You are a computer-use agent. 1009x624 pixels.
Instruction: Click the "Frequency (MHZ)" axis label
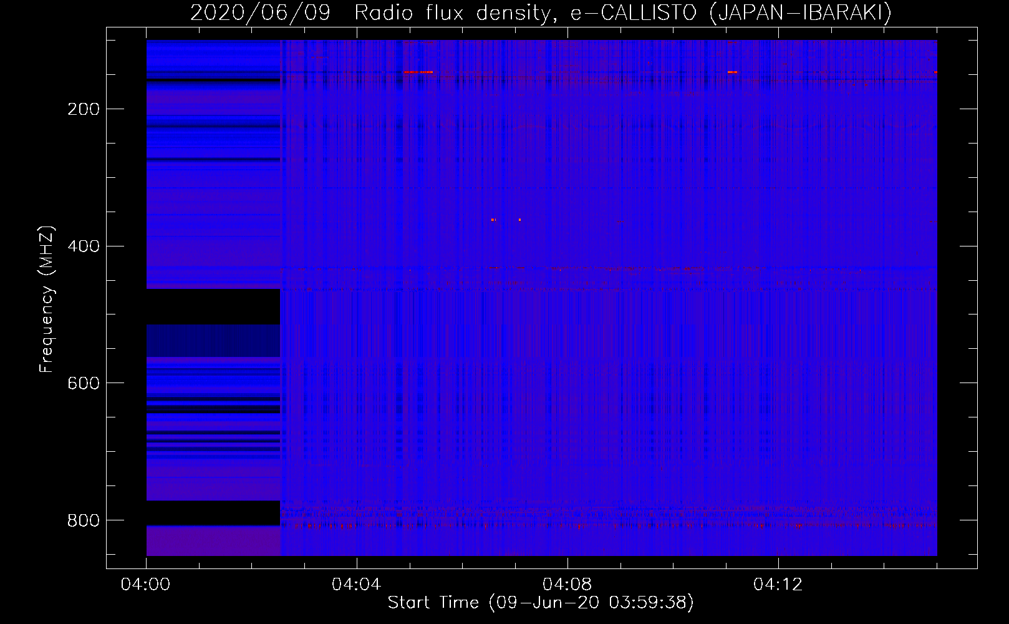click(x=47, y=300)
